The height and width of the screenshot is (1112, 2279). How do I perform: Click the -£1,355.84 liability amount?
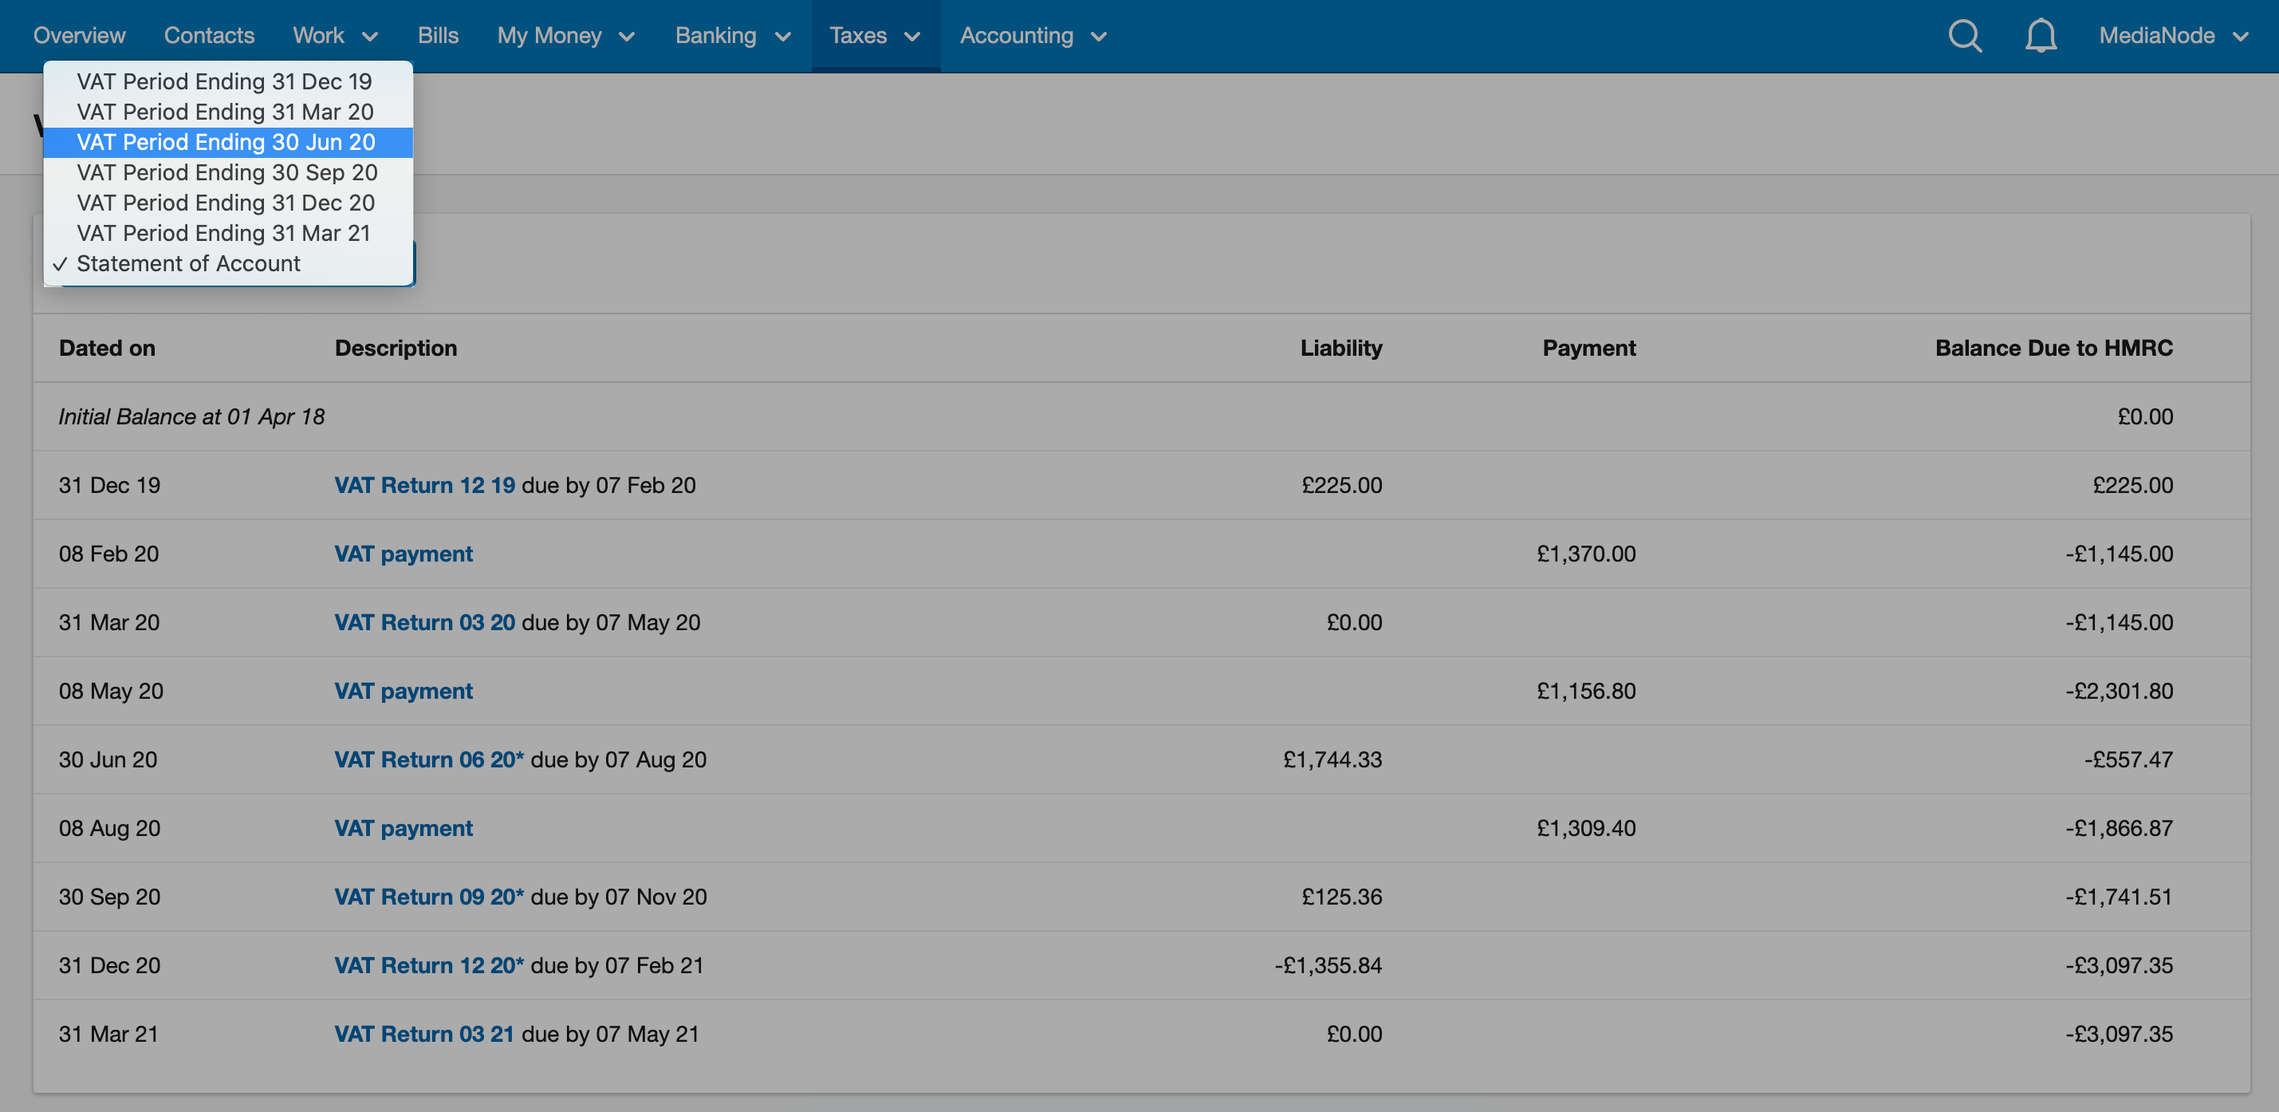click(x=1328, y=966)
